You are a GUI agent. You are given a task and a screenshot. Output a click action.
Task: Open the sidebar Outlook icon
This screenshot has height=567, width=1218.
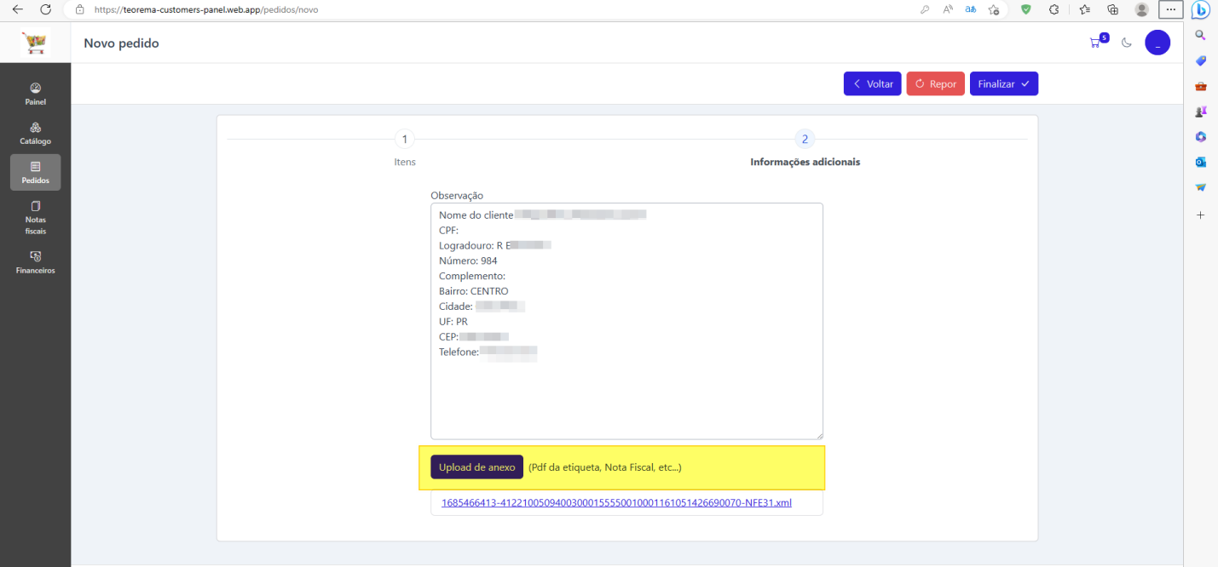tap(1201, 162)
